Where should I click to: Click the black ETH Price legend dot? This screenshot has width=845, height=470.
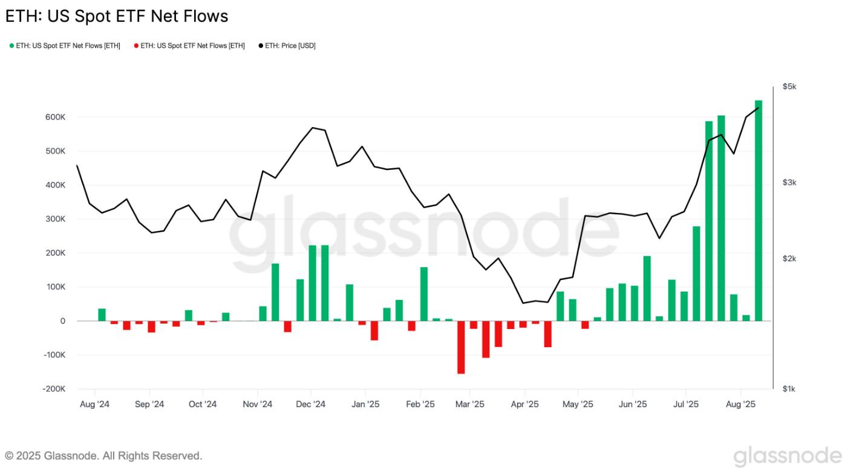click(261, 46)
